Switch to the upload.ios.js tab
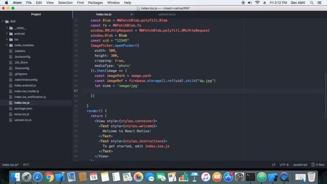 [x=167, y=14]
